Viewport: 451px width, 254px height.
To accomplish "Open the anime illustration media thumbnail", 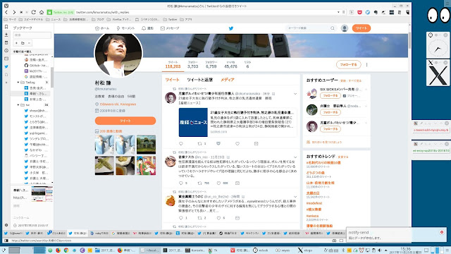I will (146, 166).
